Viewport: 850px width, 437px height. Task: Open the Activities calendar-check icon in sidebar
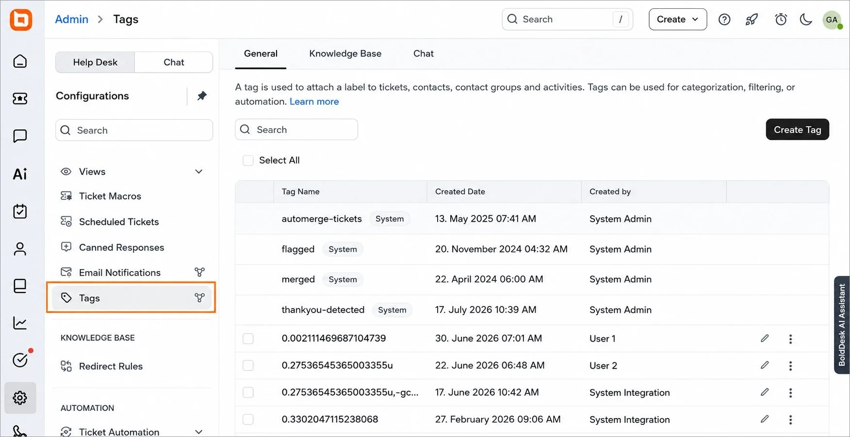pyautogui.click(x=20, y=211)
